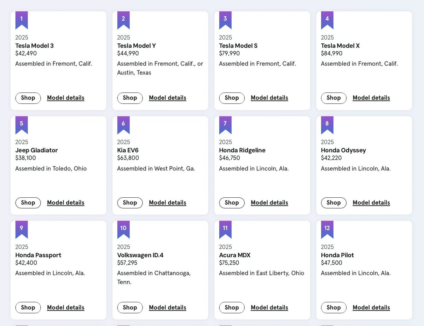Shop the Tesla Model 3

click(28, 98)
